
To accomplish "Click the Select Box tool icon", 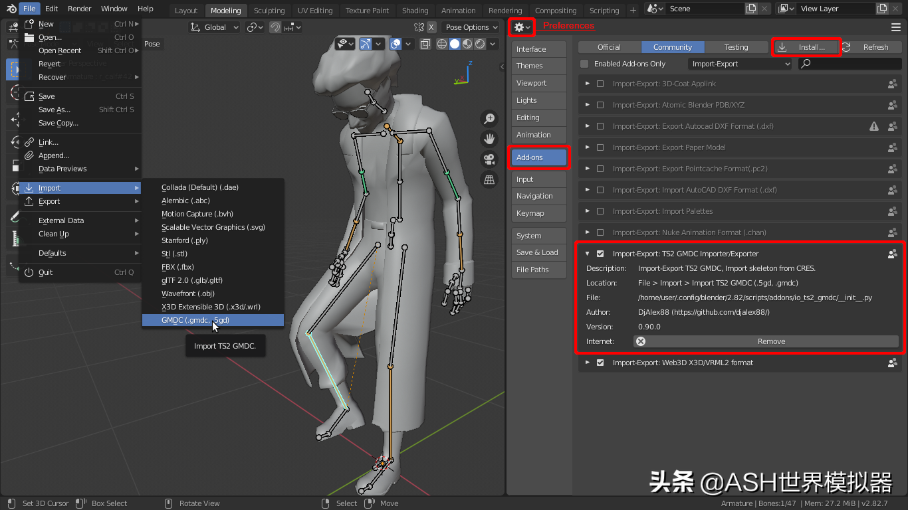I will [13, 69].
